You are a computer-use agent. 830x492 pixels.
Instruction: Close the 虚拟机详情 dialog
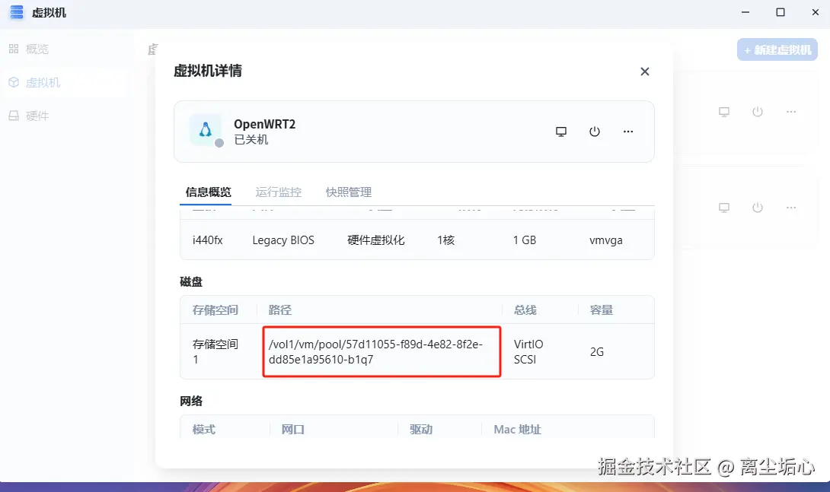[x=645, y=71]
